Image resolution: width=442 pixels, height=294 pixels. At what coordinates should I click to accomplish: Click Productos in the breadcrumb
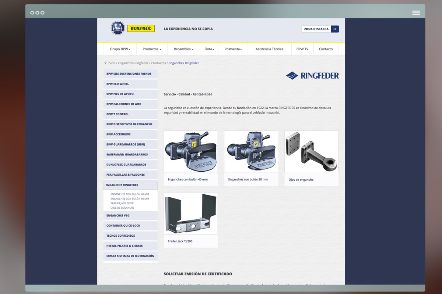(x=158, y=63)
